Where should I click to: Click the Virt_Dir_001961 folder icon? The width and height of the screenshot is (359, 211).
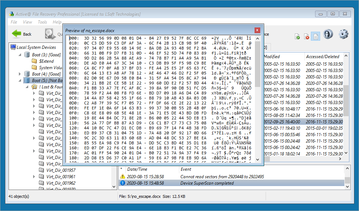[41, 176]
